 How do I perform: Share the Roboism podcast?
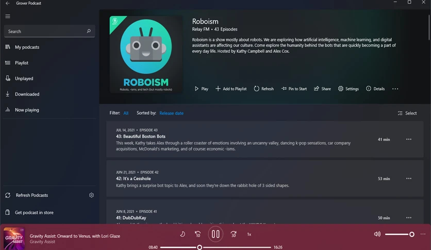click(x=322, y=89)
